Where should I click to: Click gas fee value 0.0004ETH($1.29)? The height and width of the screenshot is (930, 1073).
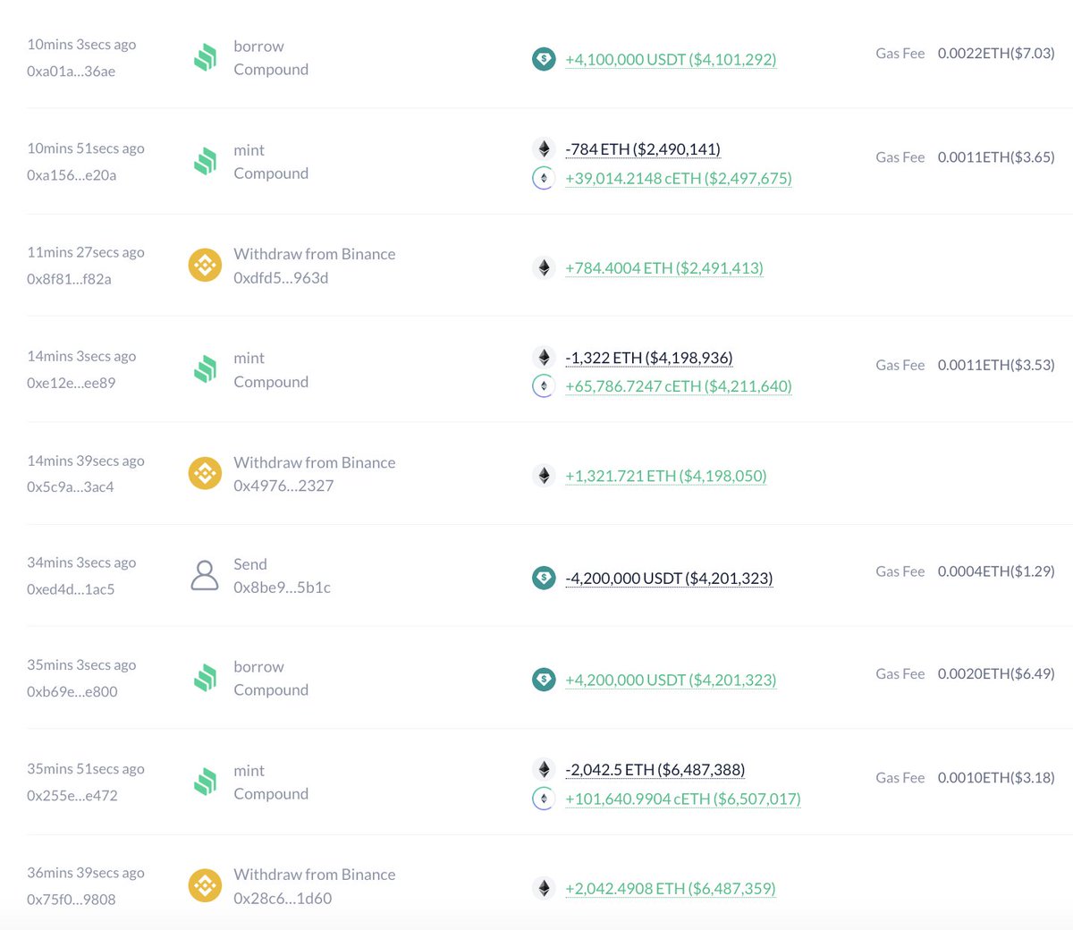(996, 571)
